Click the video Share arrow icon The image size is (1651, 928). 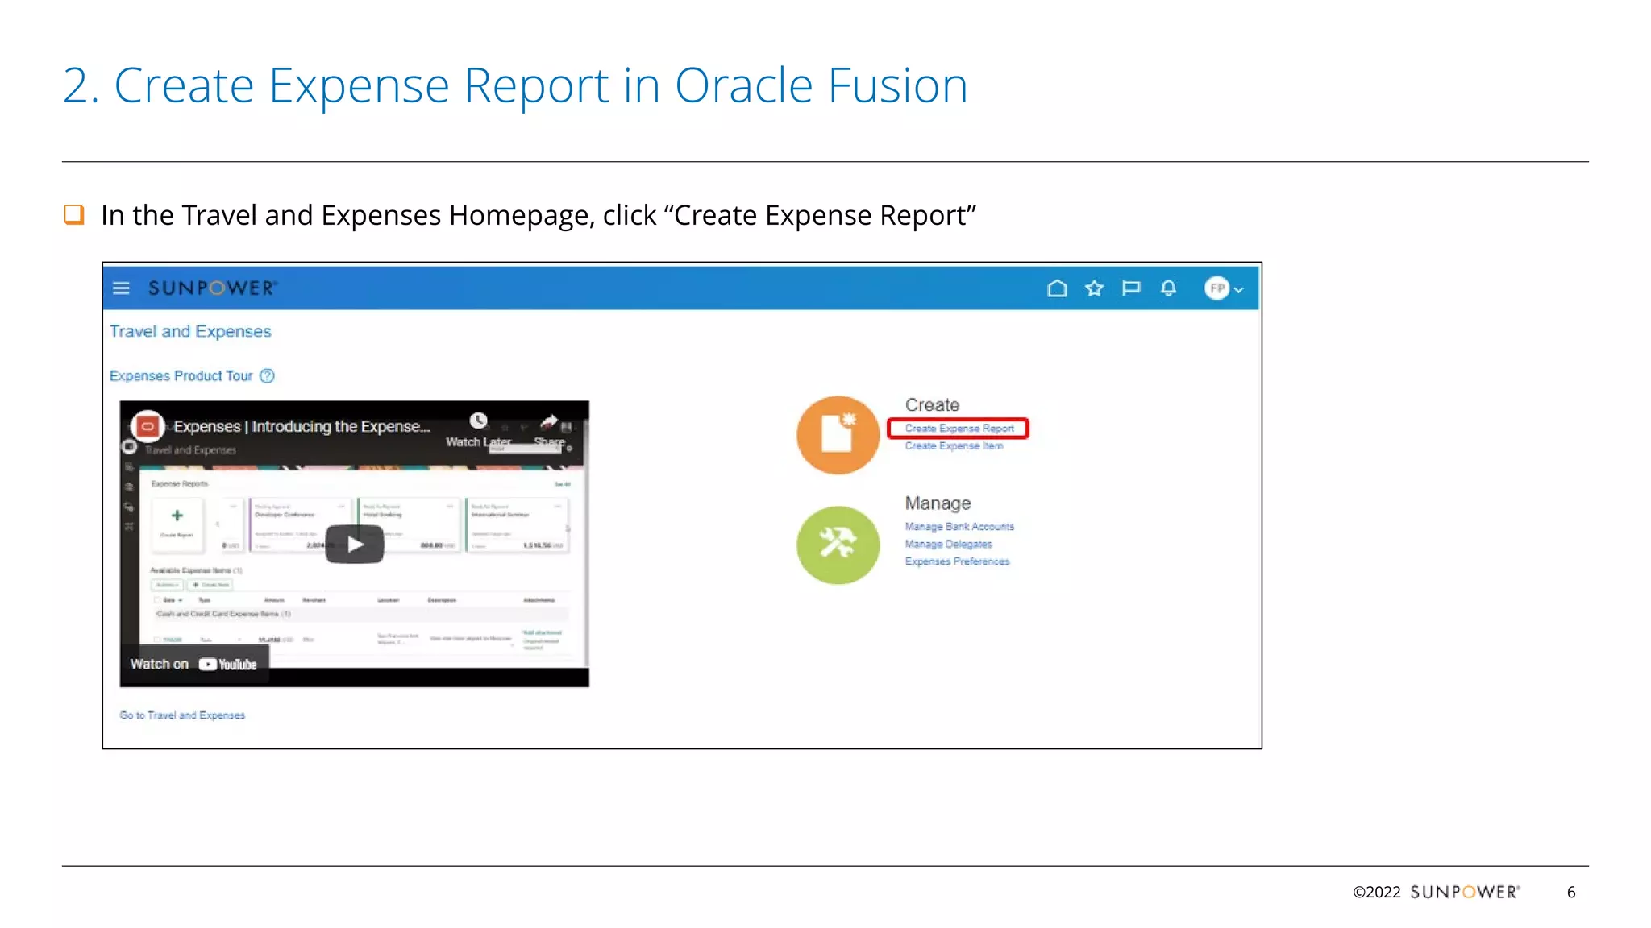549,421
